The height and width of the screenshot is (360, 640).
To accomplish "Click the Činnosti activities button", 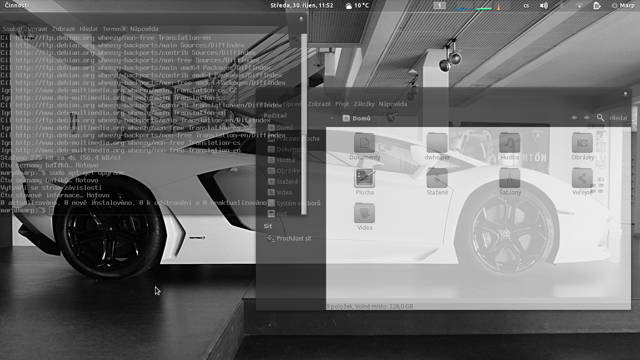I will tap(17, 6).
